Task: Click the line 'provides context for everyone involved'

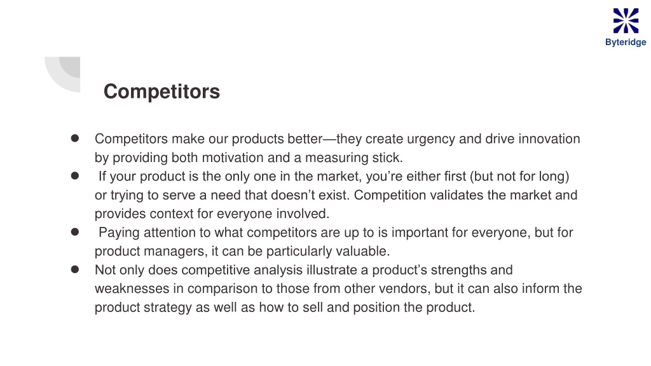Action: [x=212, y=213]
